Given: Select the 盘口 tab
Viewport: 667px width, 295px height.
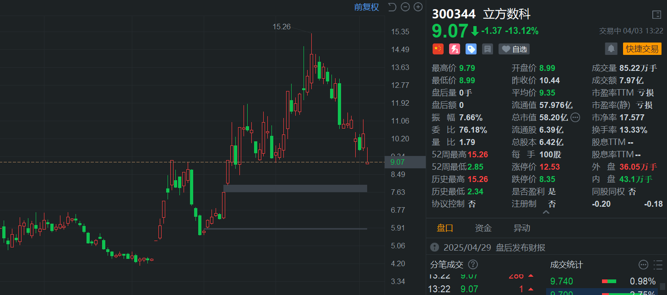Looking at the screenshot, I should tap(445, 228).
